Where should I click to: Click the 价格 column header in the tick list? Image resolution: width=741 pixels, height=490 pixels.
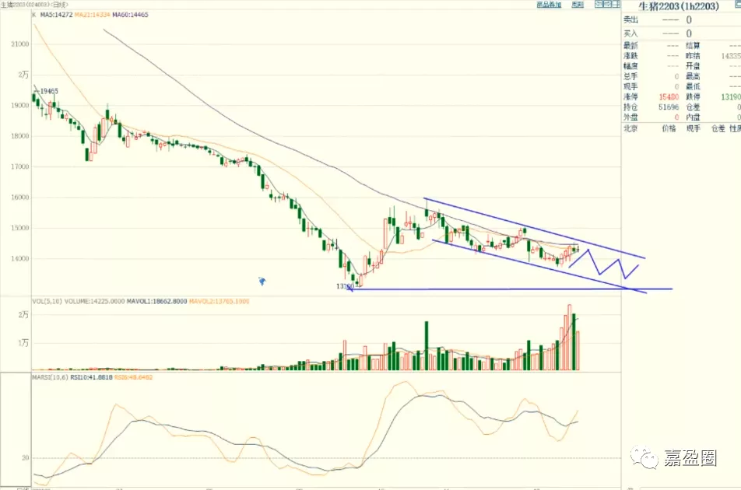667,128
